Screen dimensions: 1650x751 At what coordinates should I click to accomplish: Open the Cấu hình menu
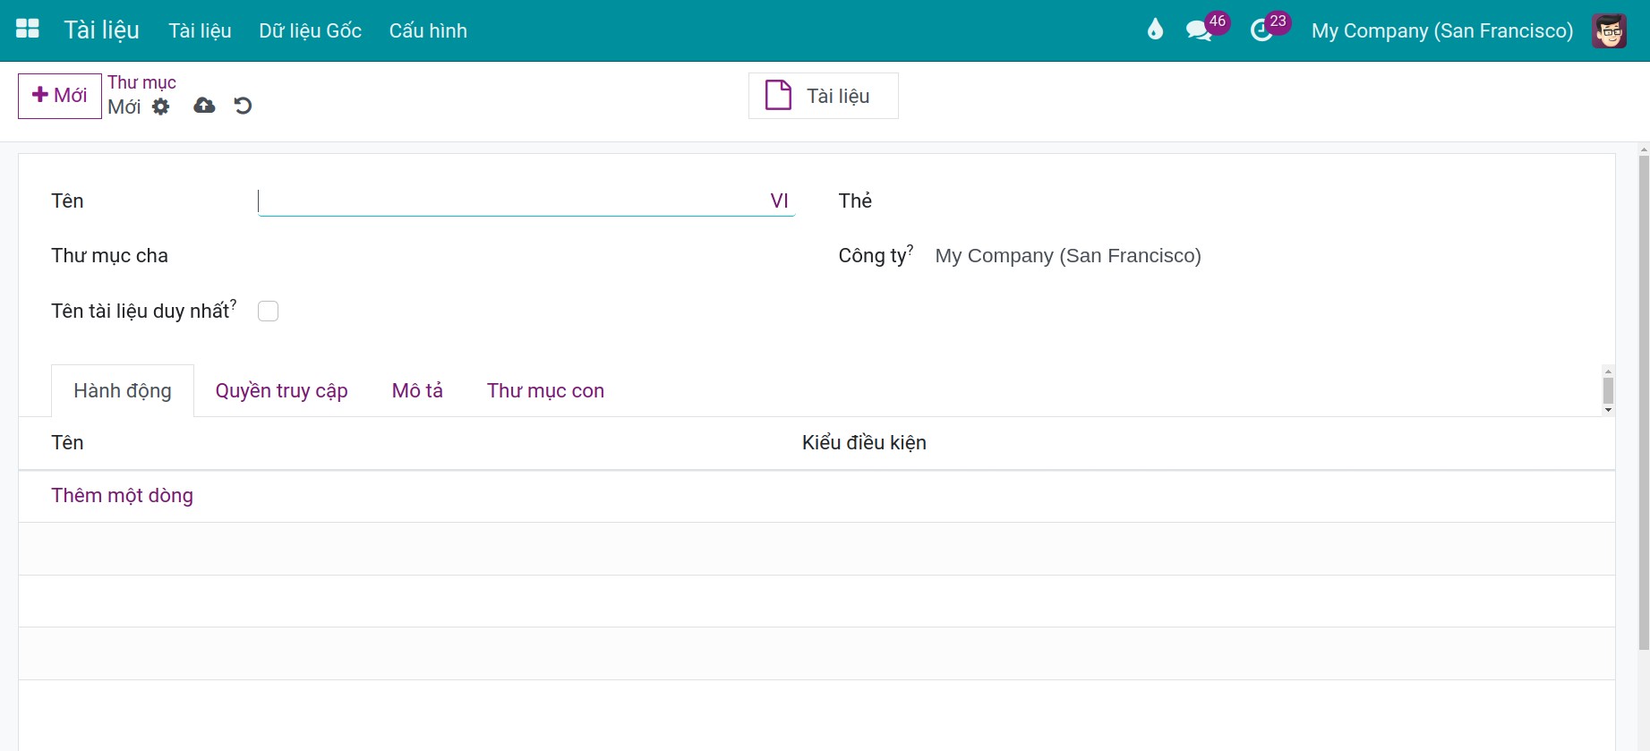(428, 30)
